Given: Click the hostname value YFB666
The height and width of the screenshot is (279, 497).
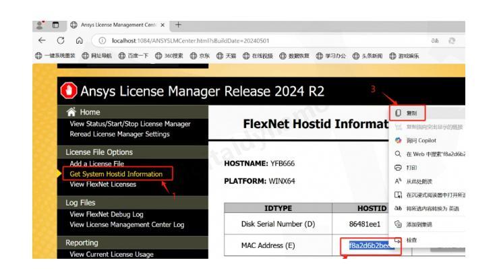Looking at the screenshot, I should (x=283, y=163).
